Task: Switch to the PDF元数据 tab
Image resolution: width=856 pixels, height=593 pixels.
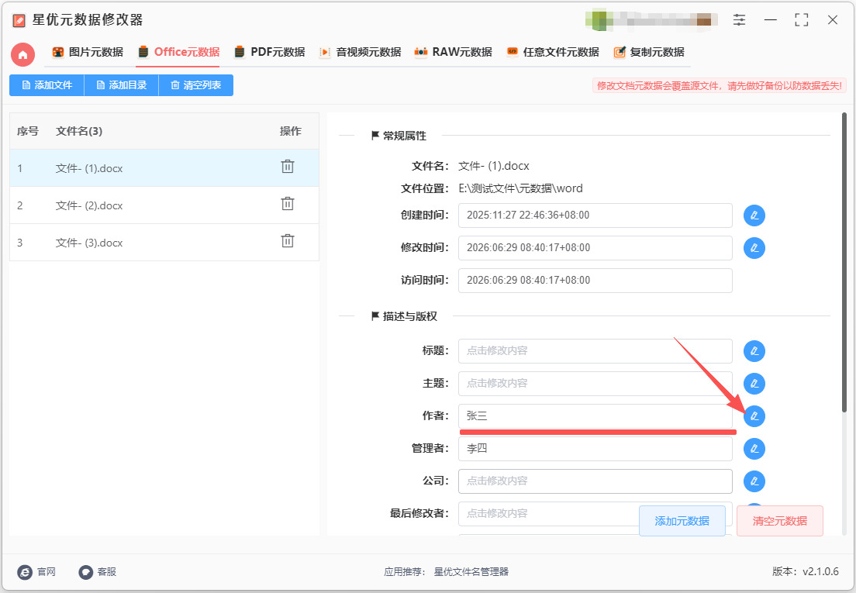Action: (270, 53)
